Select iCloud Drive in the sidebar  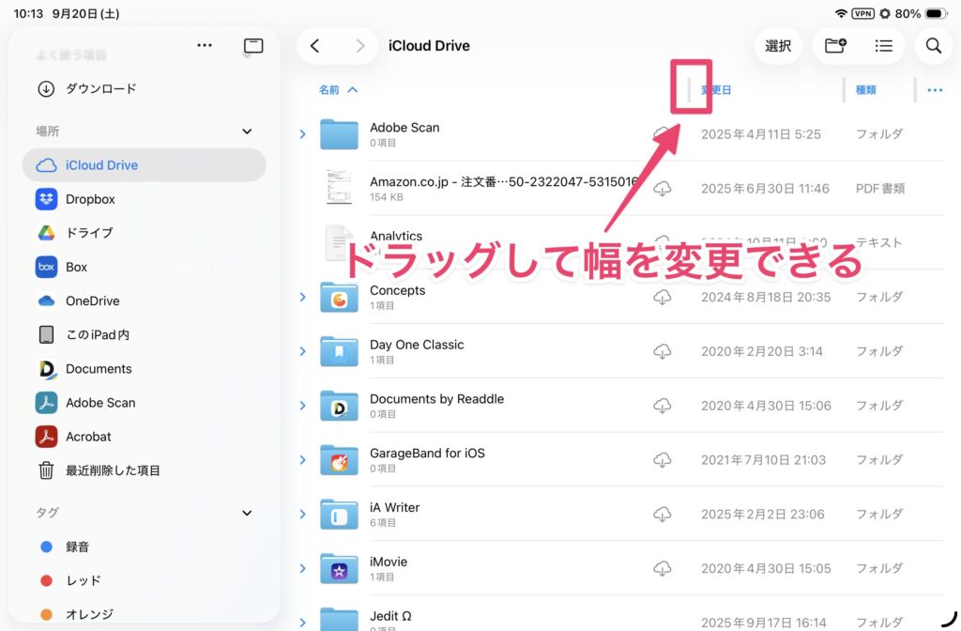(144, 165)
